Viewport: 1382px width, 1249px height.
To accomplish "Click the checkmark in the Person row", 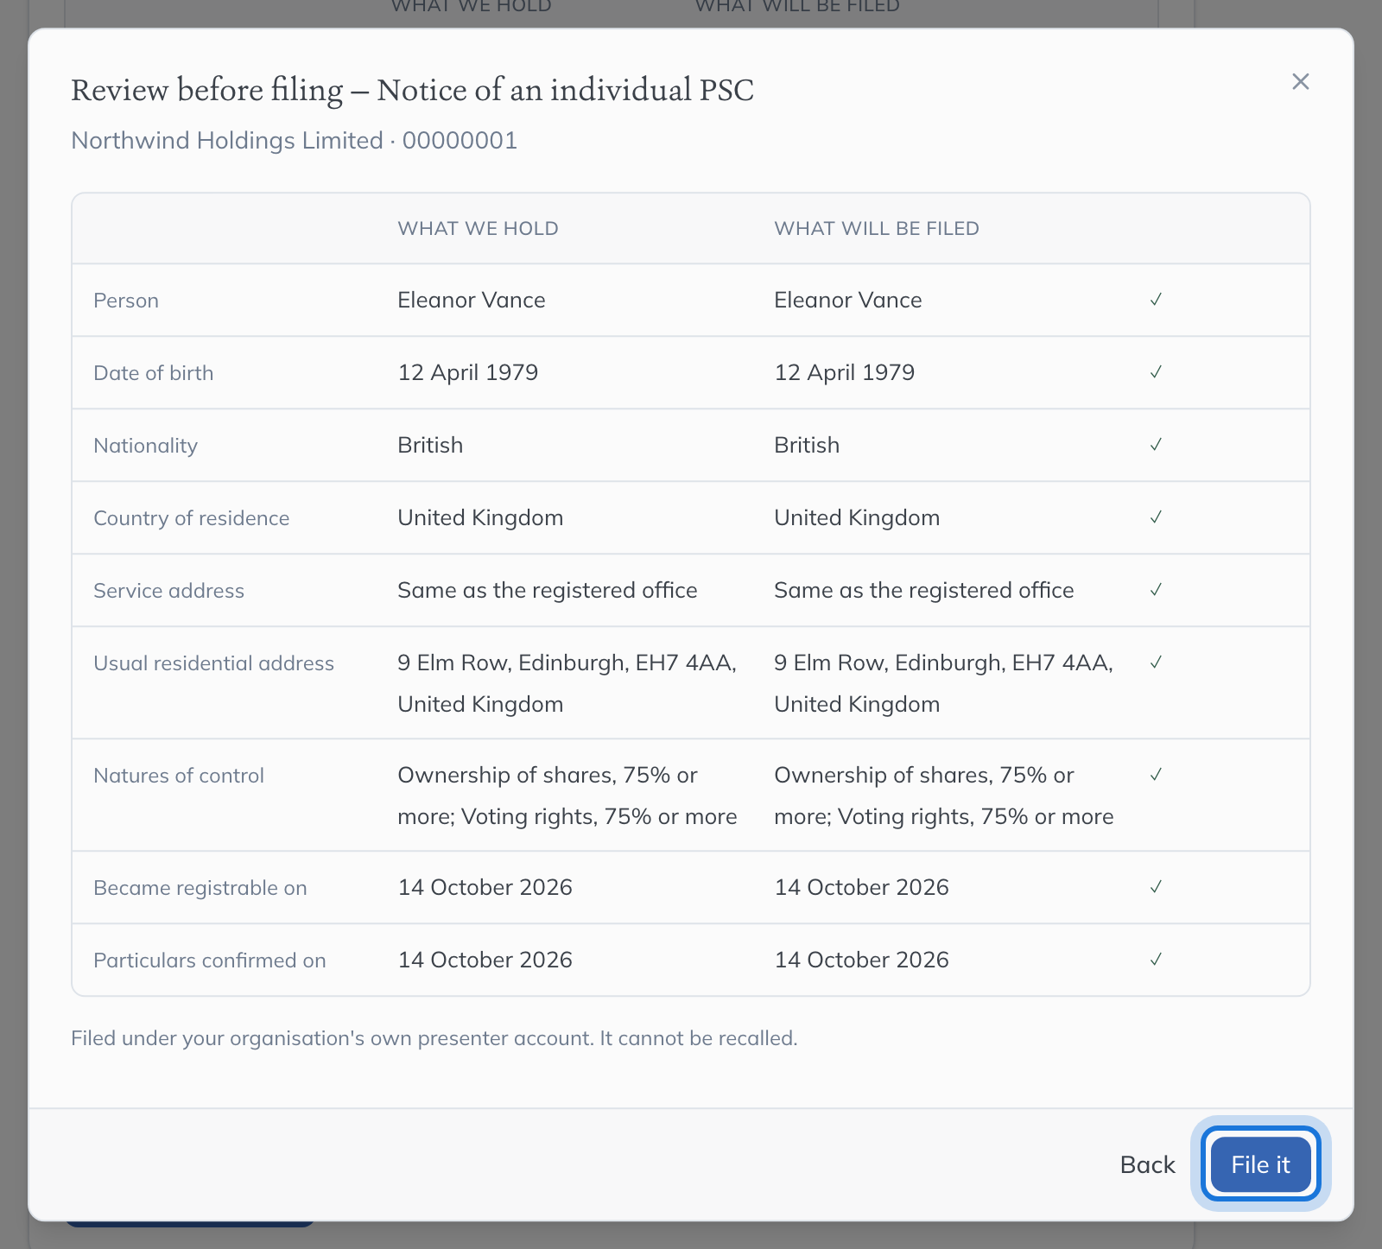I will (x=1156, y=300).
